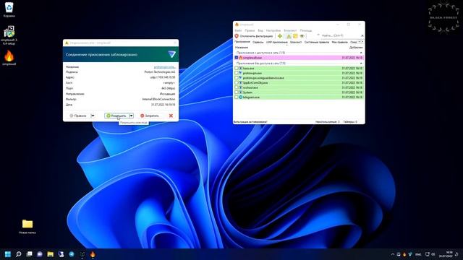Click the wireguard service row icon

[241, 78]
